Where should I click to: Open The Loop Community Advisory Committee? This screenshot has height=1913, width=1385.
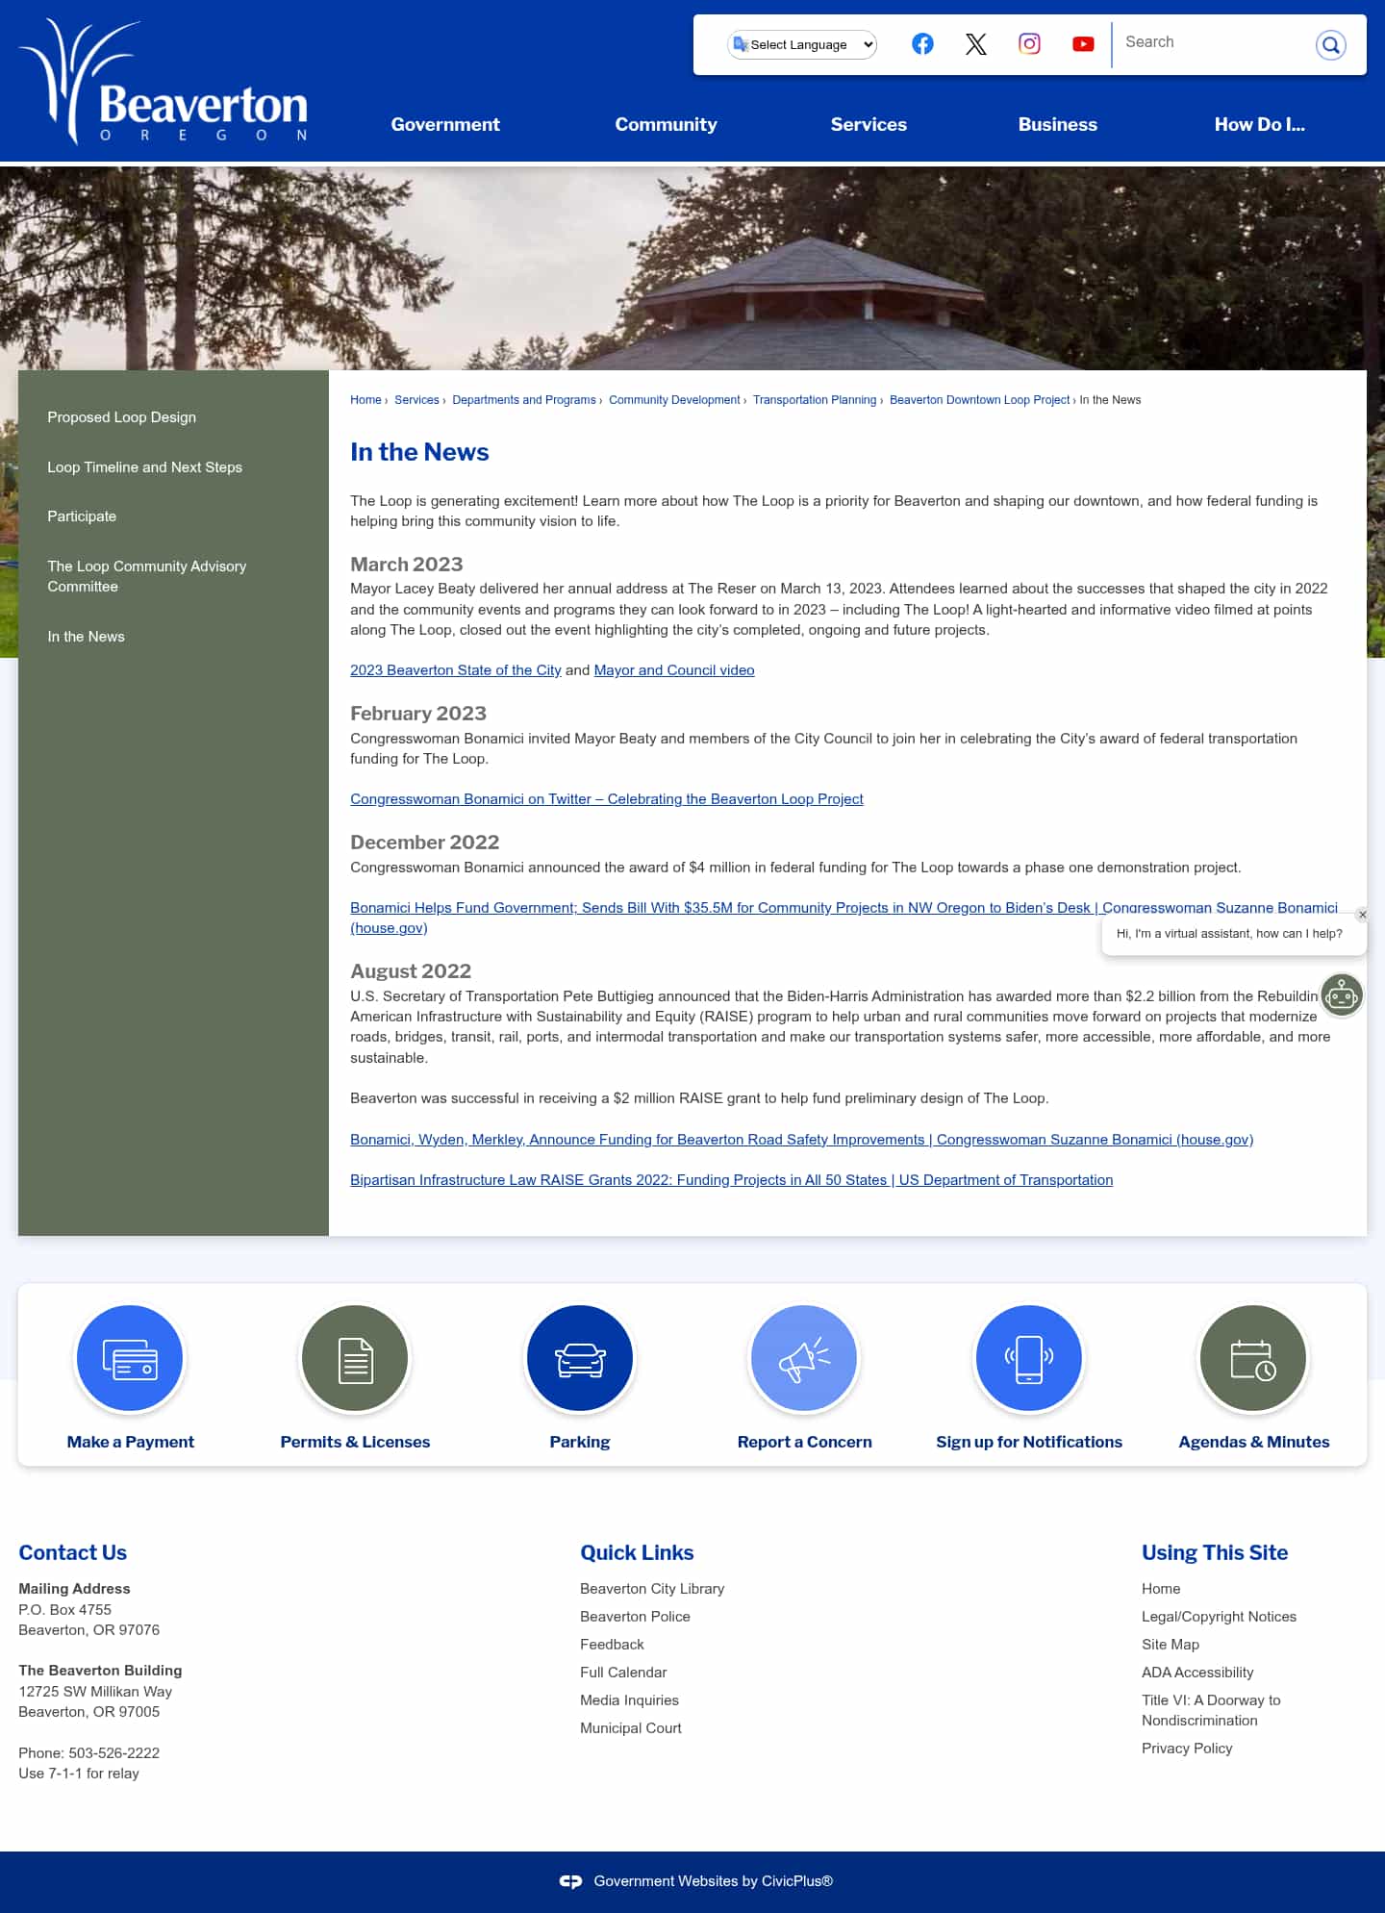pos(147,576)
